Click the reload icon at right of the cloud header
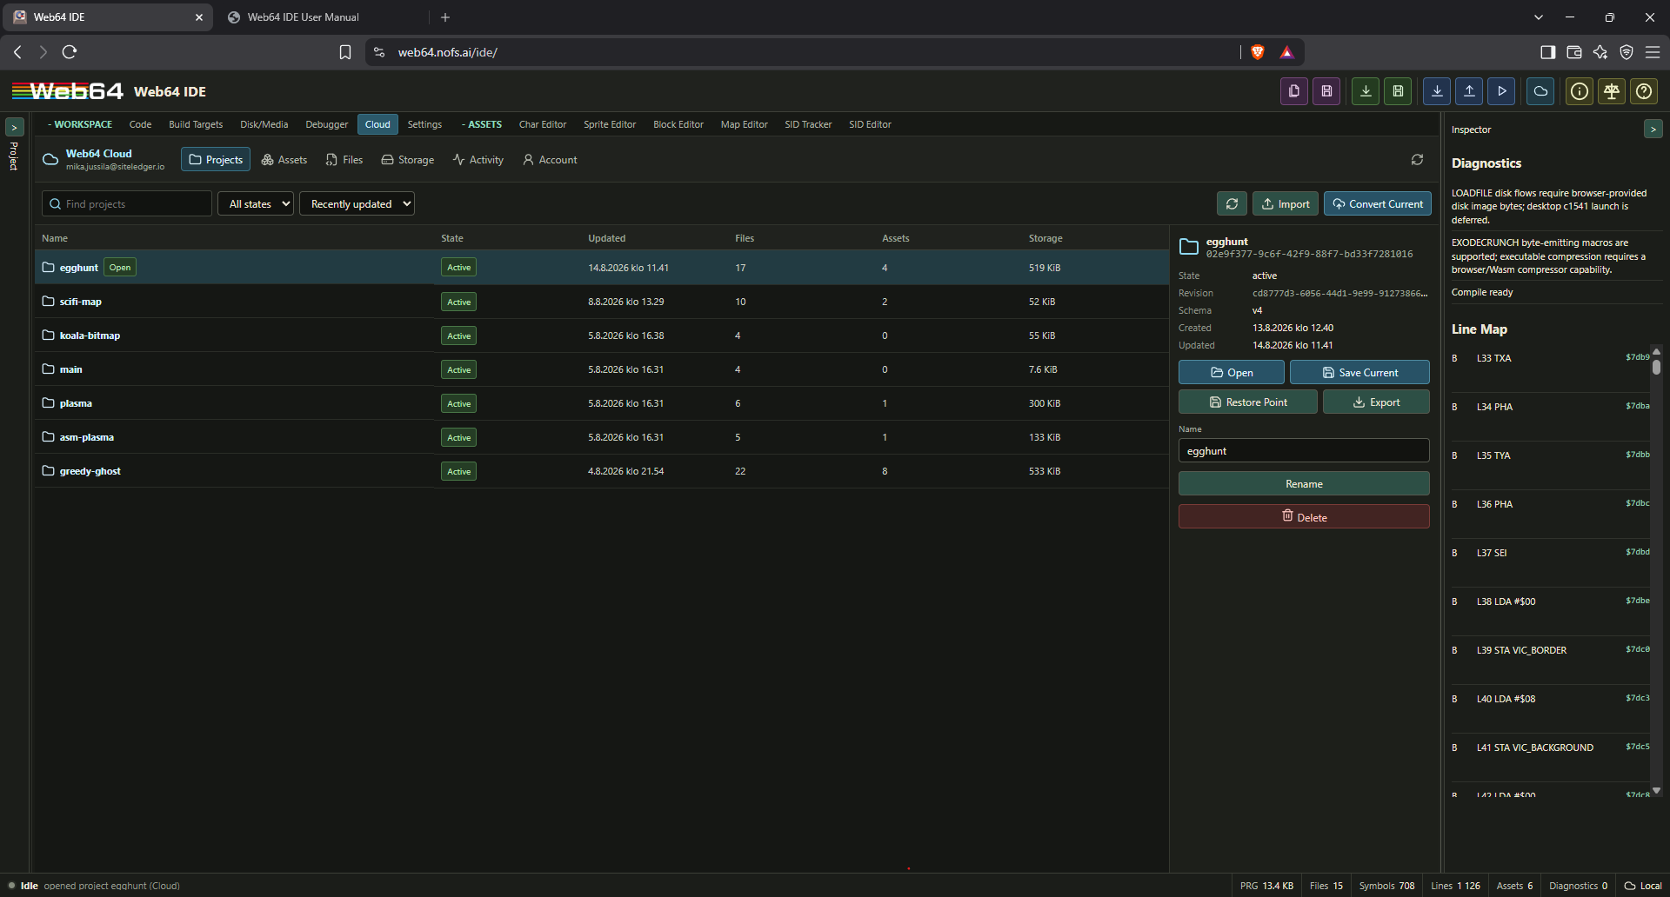 pos(1417,160)
